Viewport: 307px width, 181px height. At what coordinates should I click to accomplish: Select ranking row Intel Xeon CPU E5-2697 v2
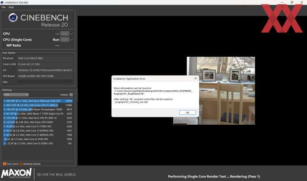point(38,118)
